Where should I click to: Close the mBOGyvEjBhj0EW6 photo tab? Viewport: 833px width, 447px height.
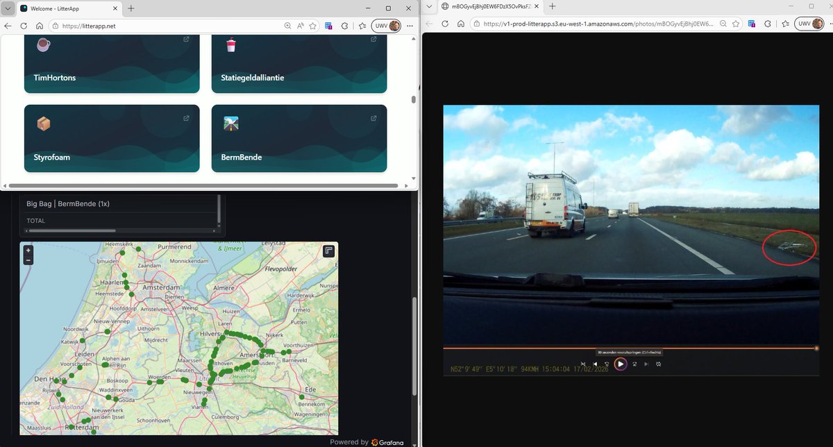pos(536,6)
